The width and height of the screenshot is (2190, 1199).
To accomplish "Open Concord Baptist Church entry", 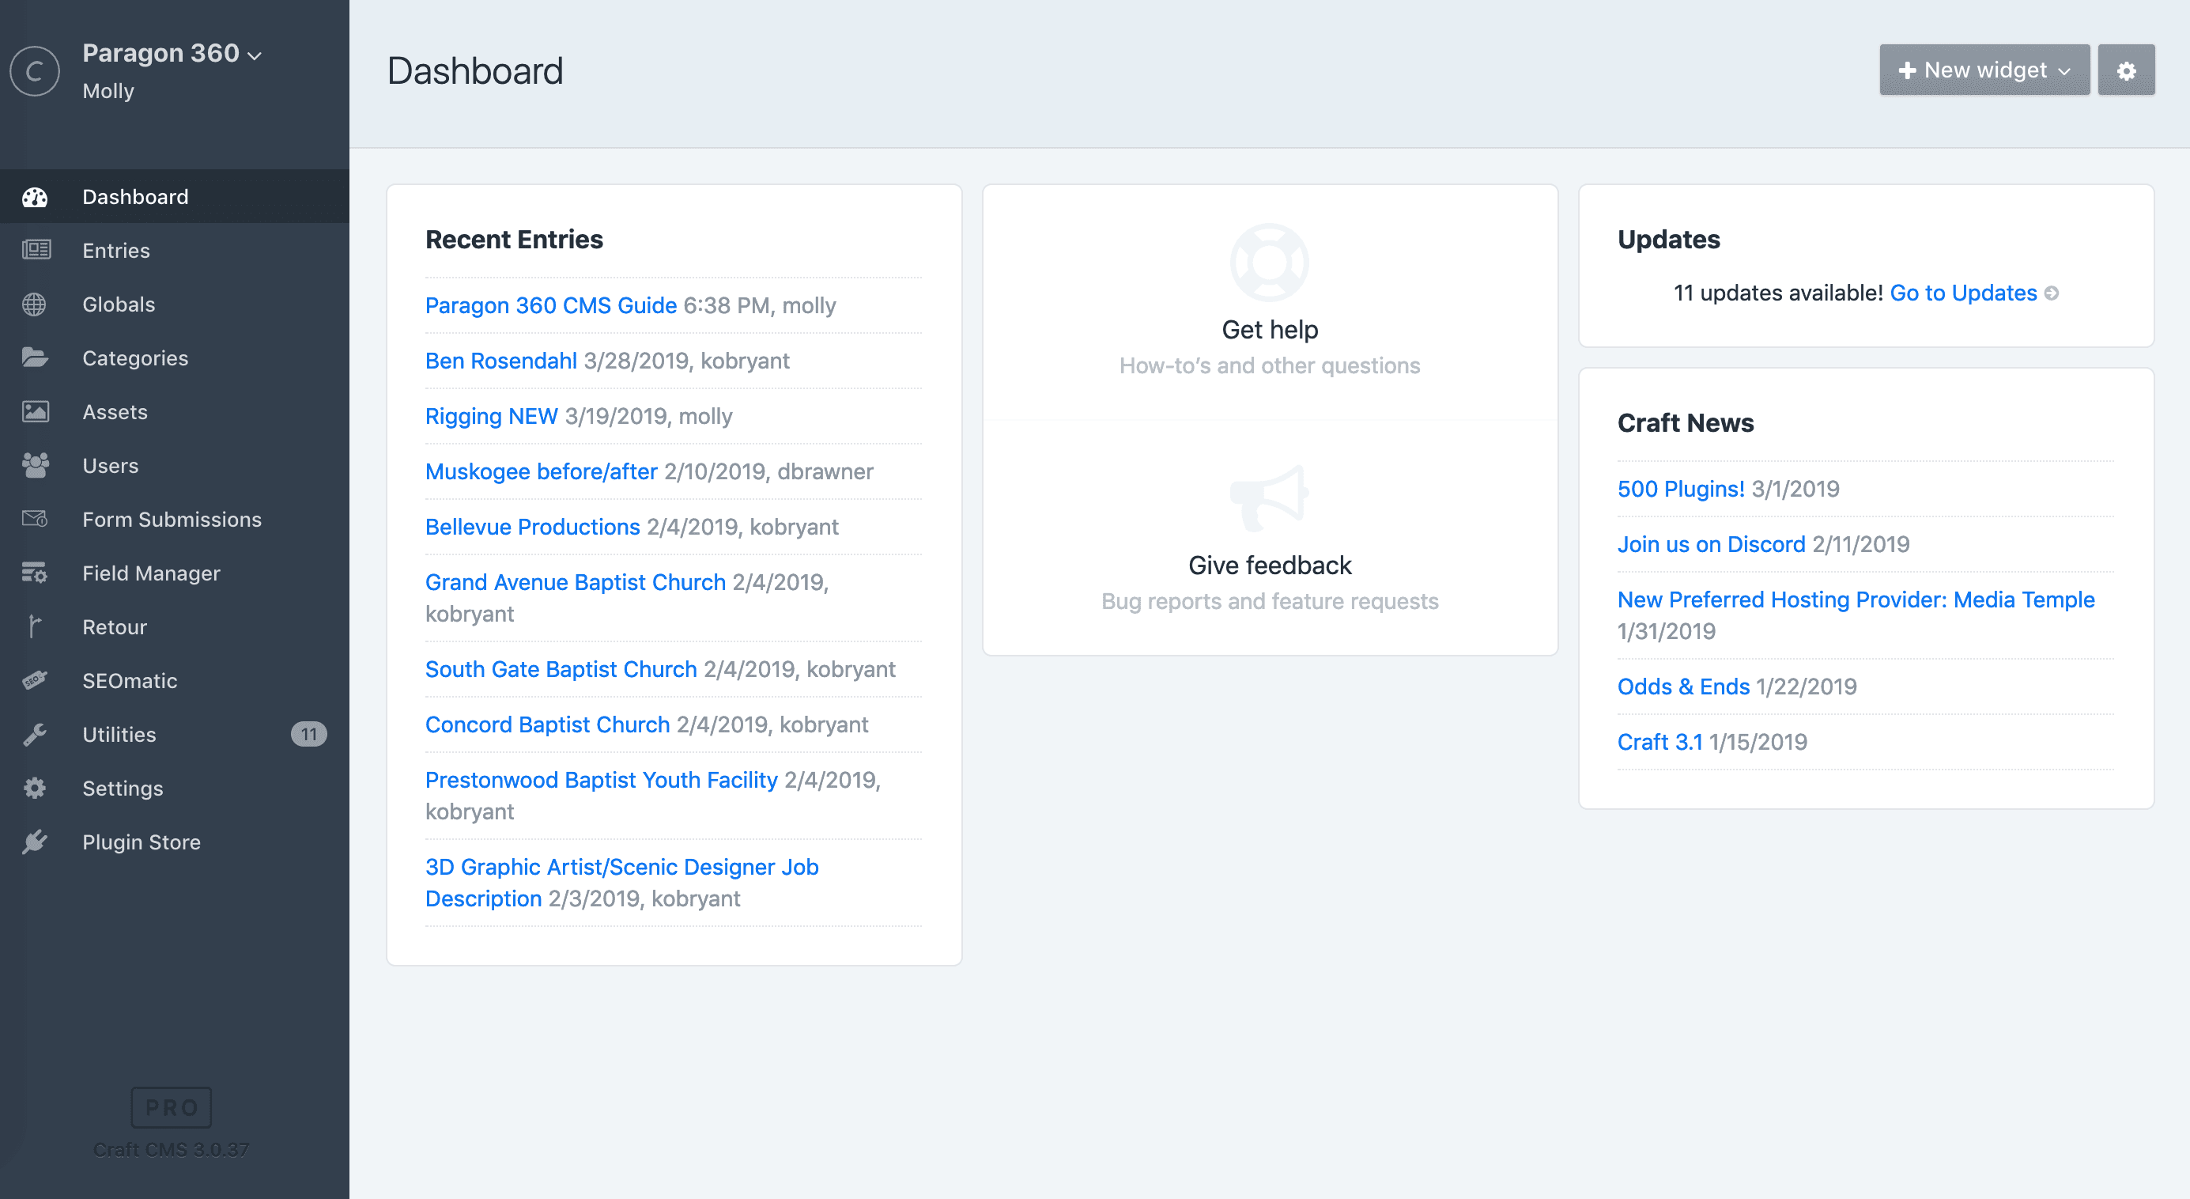I will [x=547, y=724].
